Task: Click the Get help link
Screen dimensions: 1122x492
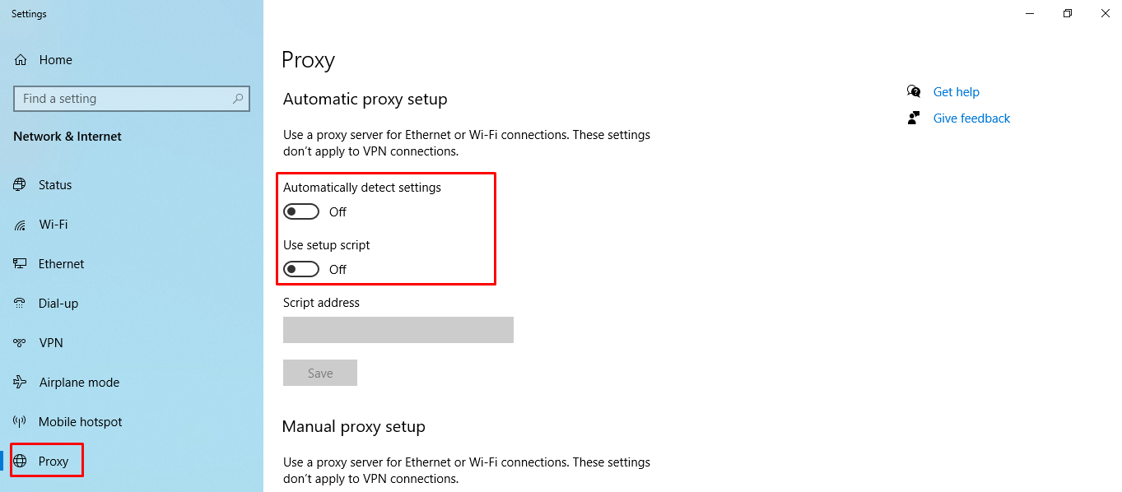Action: [956, 92]
